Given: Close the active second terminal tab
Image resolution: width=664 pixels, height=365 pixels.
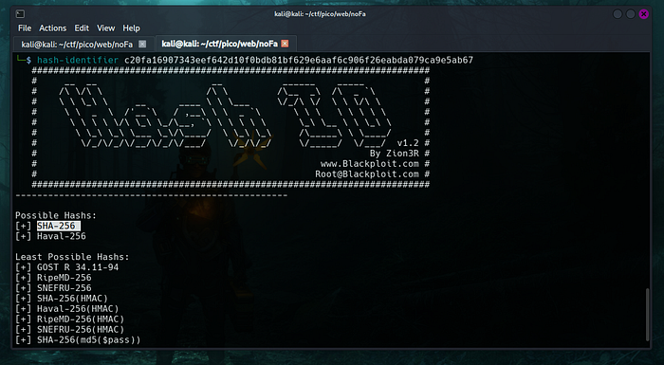Looking at the screenshot, I should (285, 44).
